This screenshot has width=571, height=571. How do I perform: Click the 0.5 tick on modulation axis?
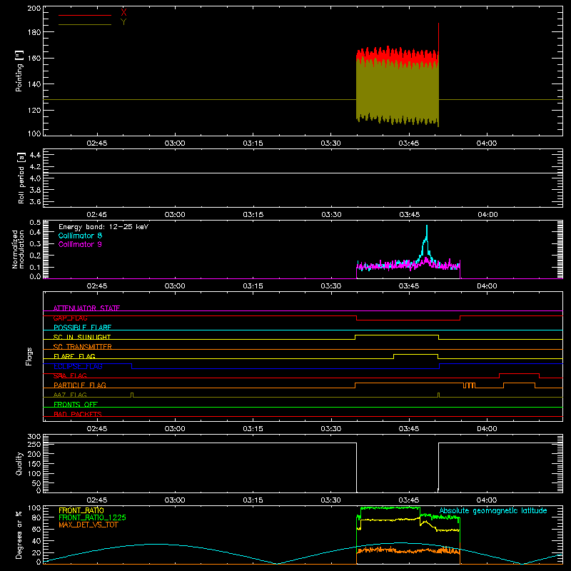[35, 222]
